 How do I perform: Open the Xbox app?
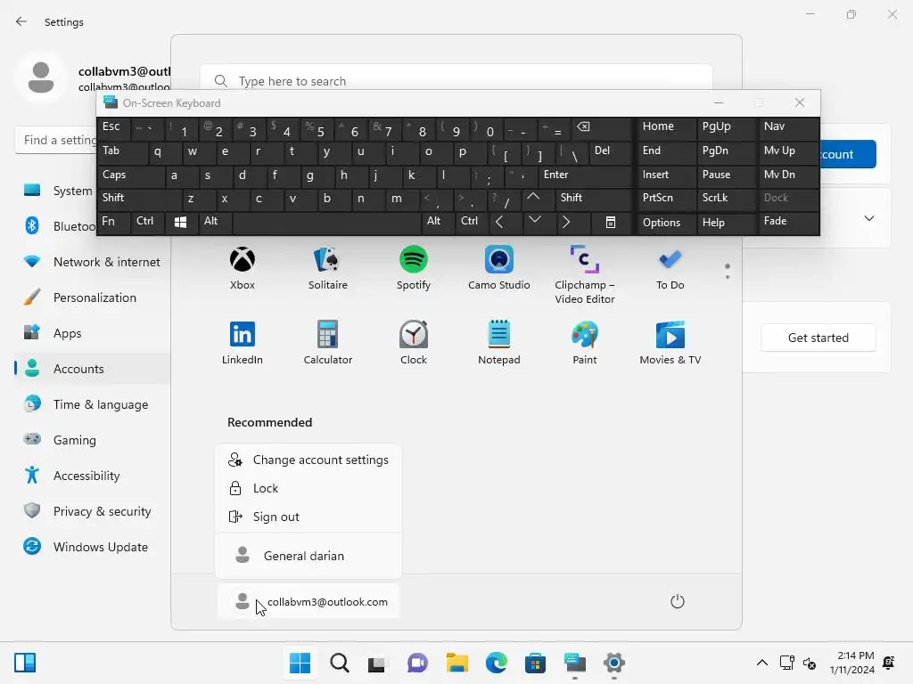[x=243, y=268]
